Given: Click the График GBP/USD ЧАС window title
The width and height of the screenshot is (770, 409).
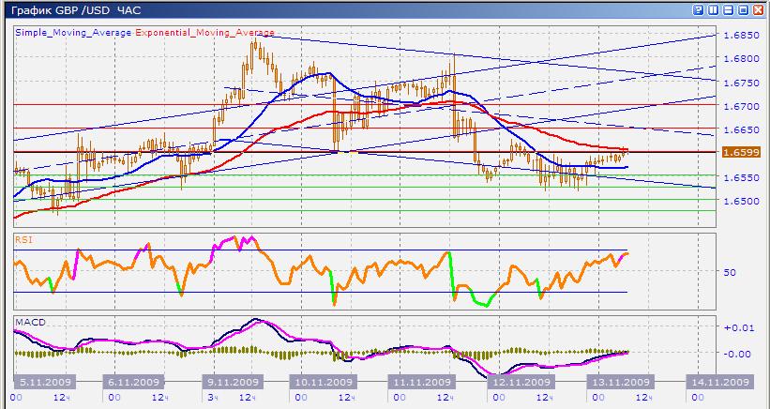Looking at the screenshot, I should (x=76, y=9).
